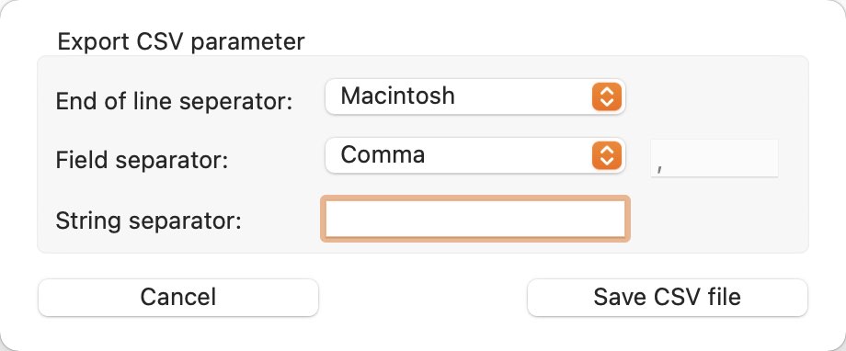Click the "Export CSV parameter" group title
The height and width of the screenshot is (351, 846).
pos(181,42)
